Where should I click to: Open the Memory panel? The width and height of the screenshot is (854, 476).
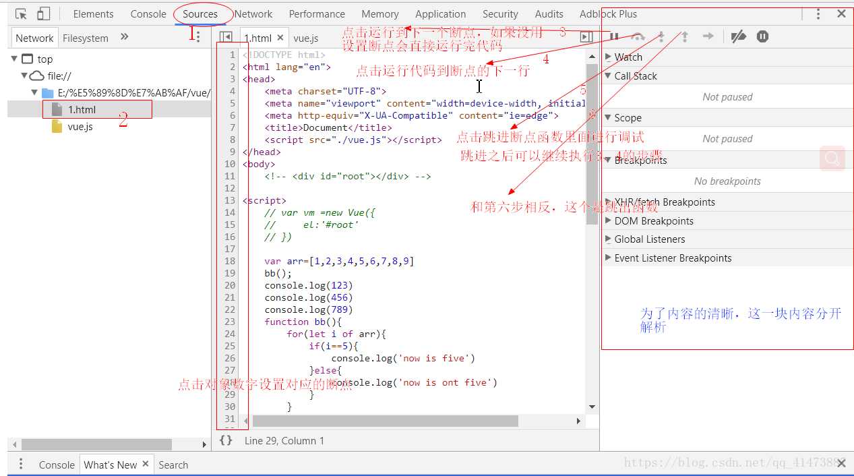(x=380, y=13)
